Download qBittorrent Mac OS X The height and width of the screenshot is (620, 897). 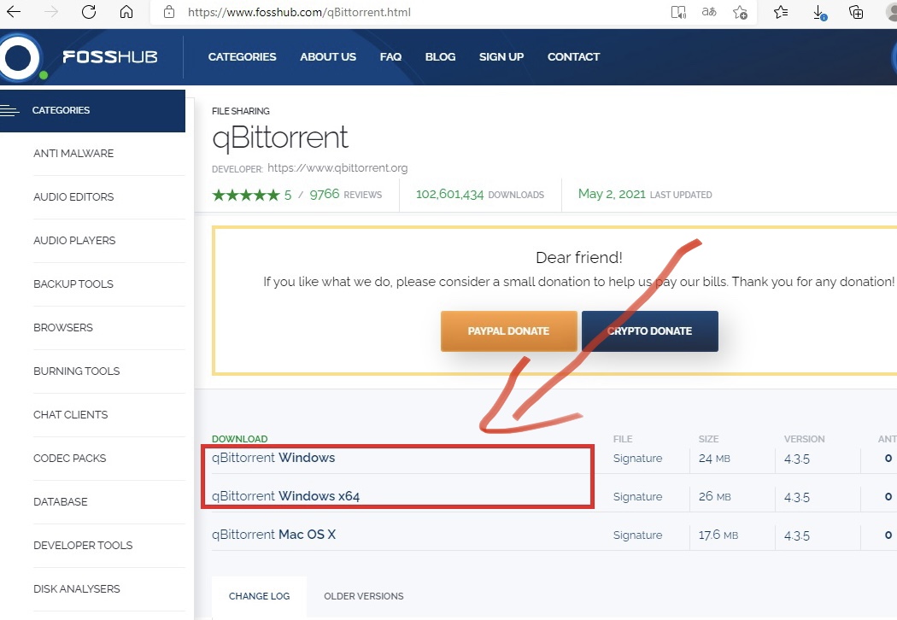[x=273, y=535]
